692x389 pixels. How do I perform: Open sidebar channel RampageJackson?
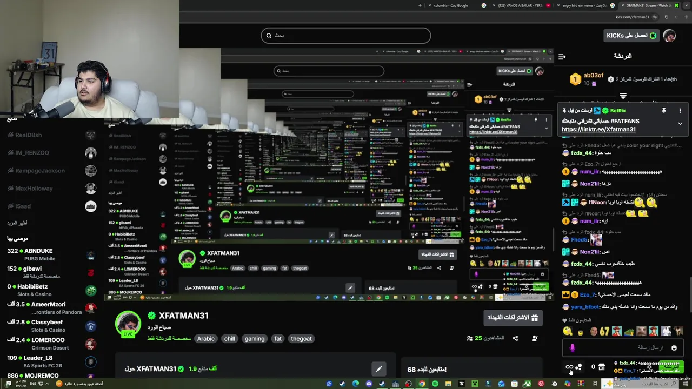coord(51,171)
